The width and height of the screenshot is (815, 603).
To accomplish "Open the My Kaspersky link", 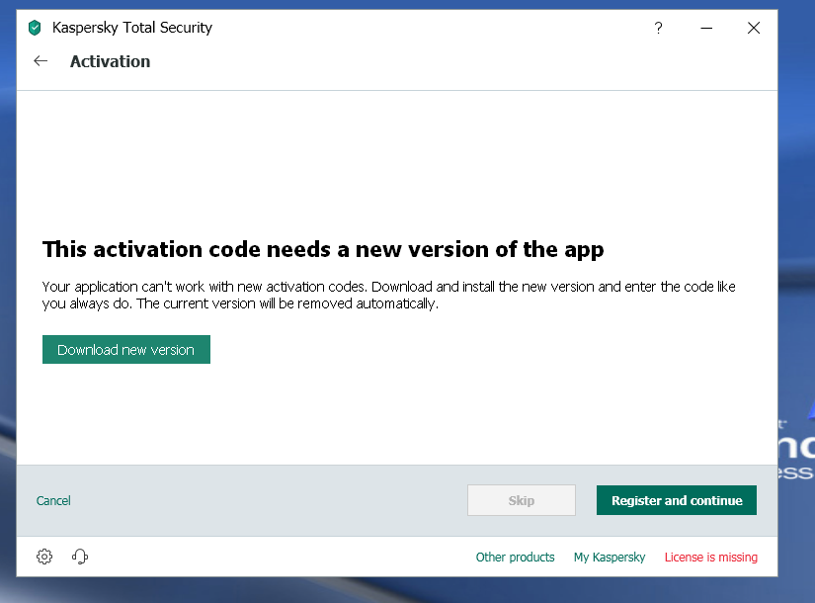I will (610, 558).
